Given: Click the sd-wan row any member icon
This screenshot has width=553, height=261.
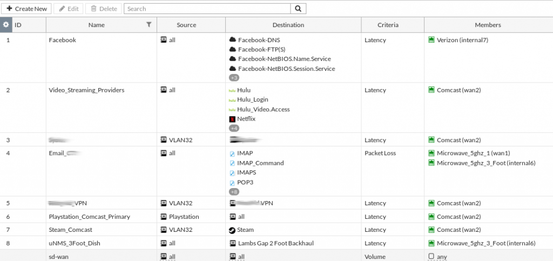Looking at the screenshot, I should point(431,257).
